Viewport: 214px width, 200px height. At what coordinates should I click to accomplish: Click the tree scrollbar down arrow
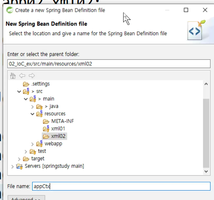tap(206, 171)
